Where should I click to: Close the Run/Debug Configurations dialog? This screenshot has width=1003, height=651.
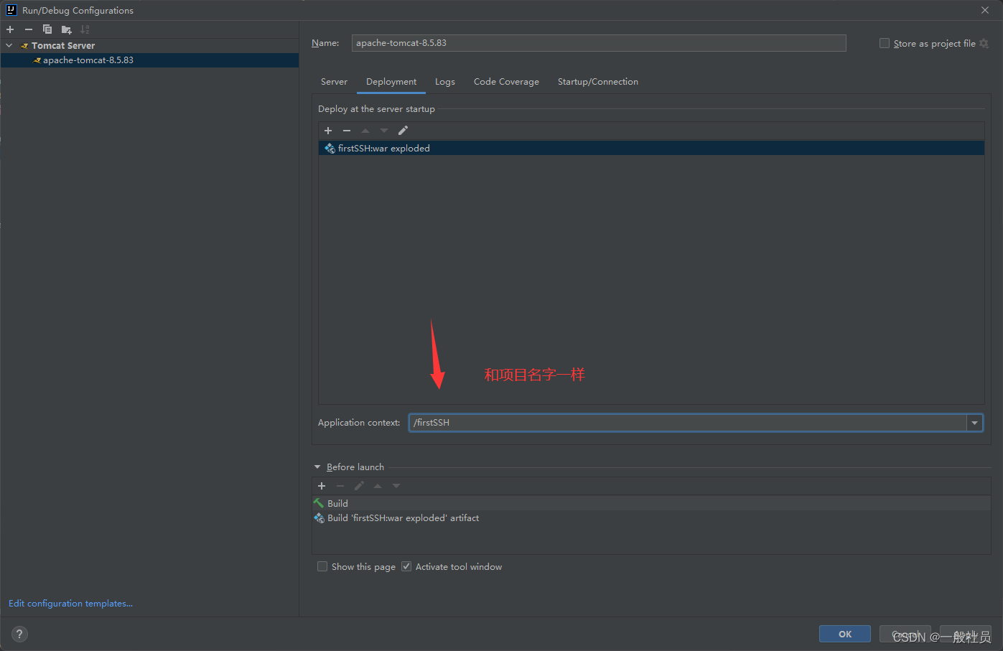(x=985, y=10)
